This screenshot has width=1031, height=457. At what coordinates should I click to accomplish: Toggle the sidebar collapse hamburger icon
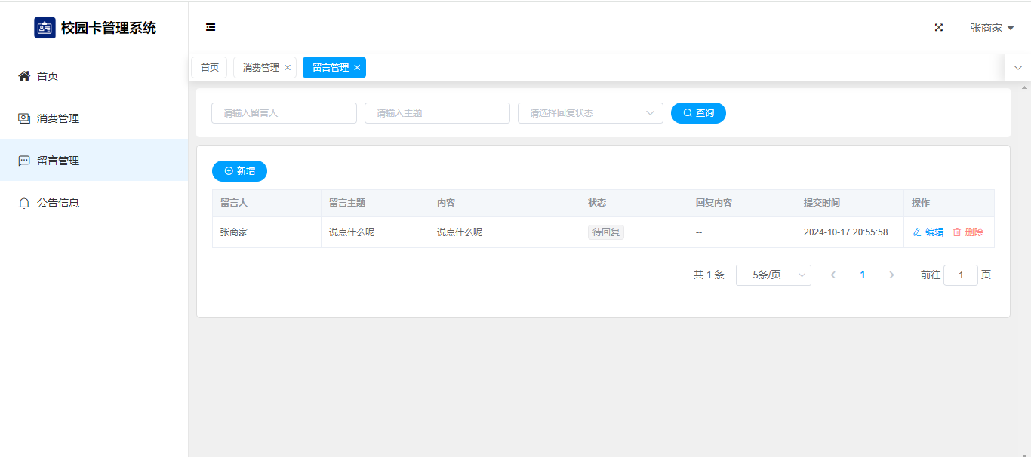211,28
